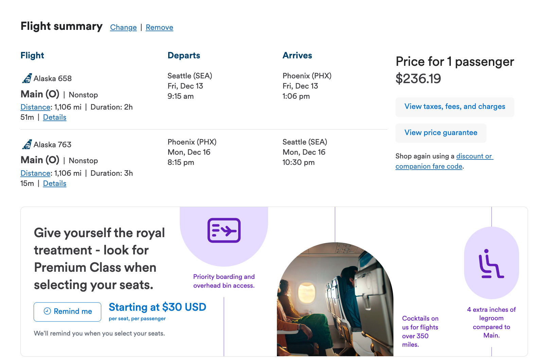Open View taxes, fees, and charges
The image size is (547, 363).
point(455,107)
